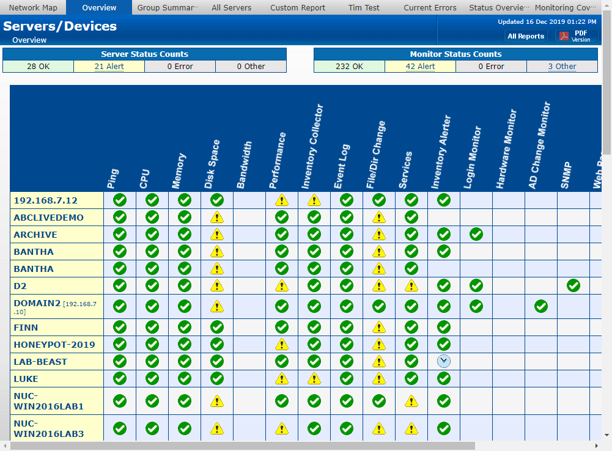
Task: Open HONEYPOT-2019 Performance warning icon
Action: (281, 345)
